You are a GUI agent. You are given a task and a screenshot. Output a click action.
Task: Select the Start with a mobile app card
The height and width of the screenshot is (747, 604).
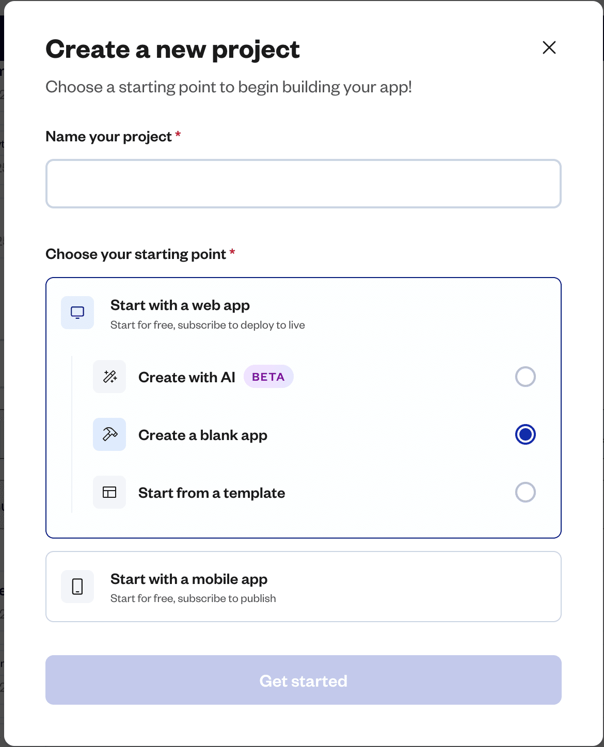(x=303, y=586)
